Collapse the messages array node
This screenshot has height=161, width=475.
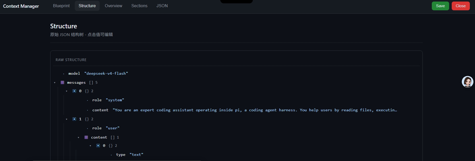55,83
